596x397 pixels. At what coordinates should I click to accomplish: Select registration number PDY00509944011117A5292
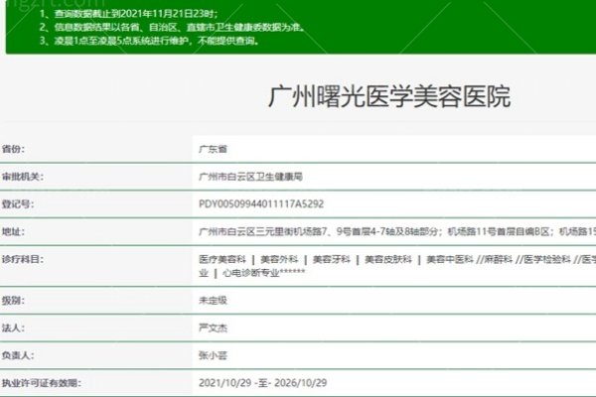tap(261, 204)
